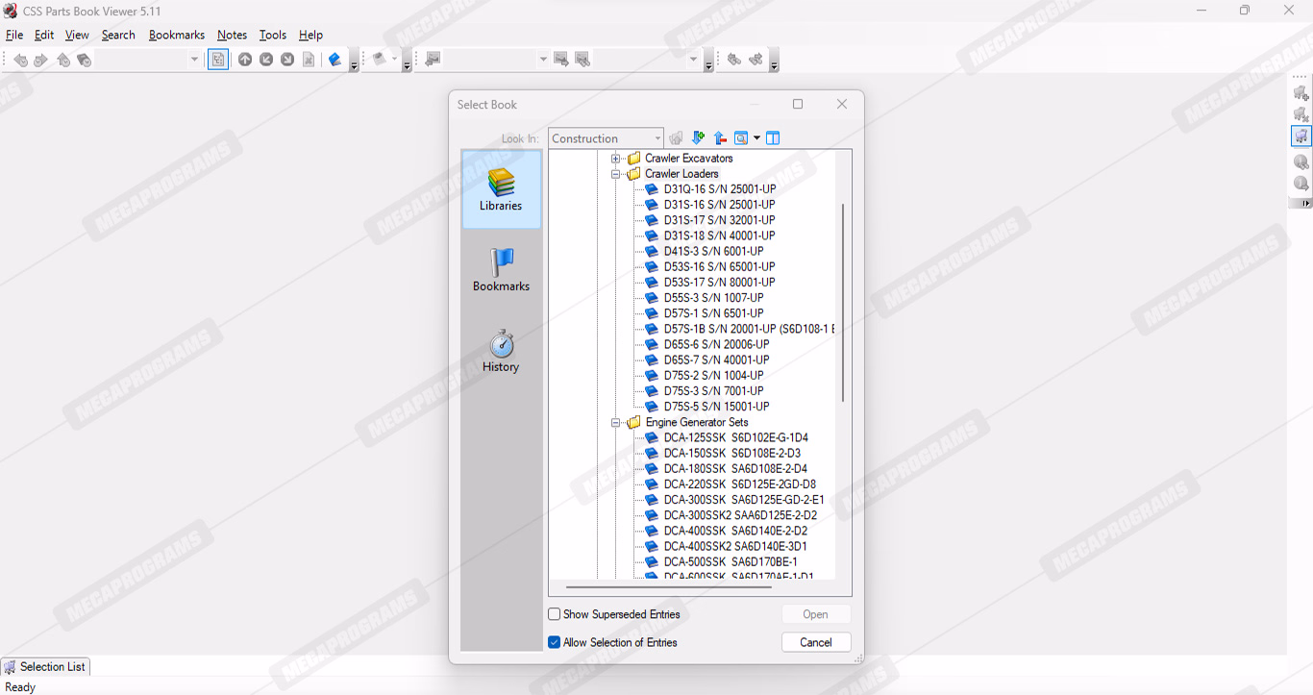
Task: Select book D65S-7 S/N 40001-UP
Action: 716,360
